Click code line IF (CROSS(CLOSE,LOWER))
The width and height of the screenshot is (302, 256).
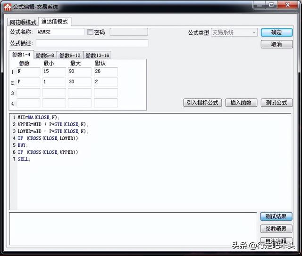point(48,138)
